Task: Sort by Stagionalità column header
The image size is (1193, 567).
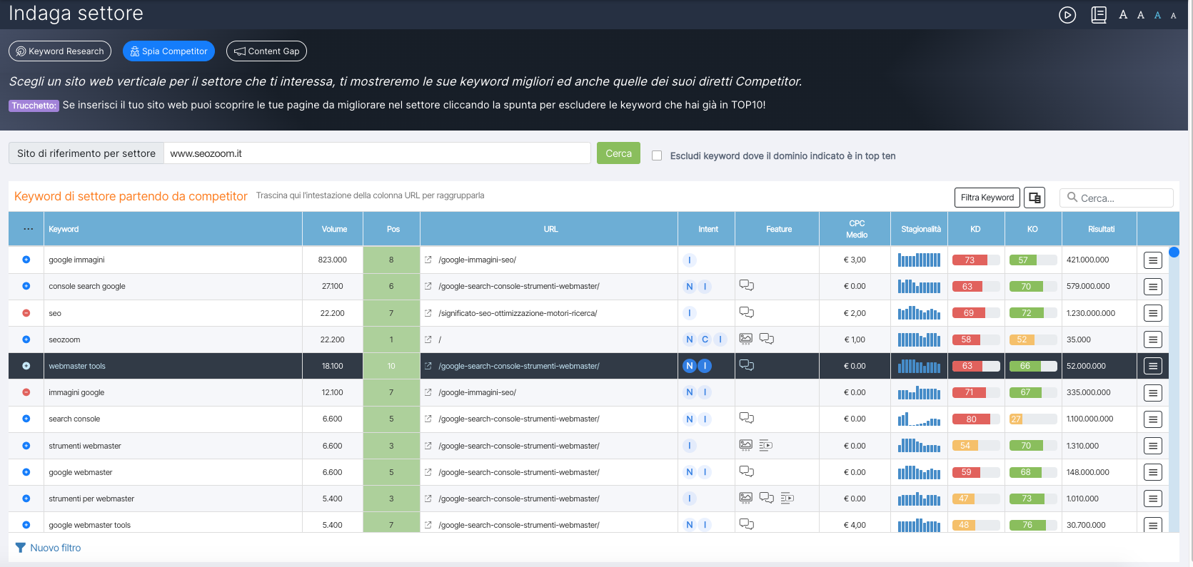Action: pos(920,229)
